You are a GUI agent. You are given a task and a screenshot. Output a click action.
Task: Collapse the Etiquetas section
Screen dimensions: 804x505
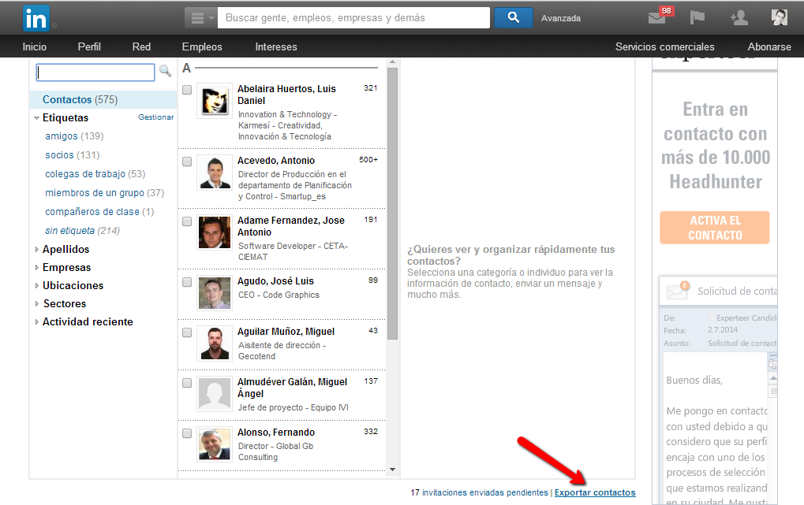[37, 118]
